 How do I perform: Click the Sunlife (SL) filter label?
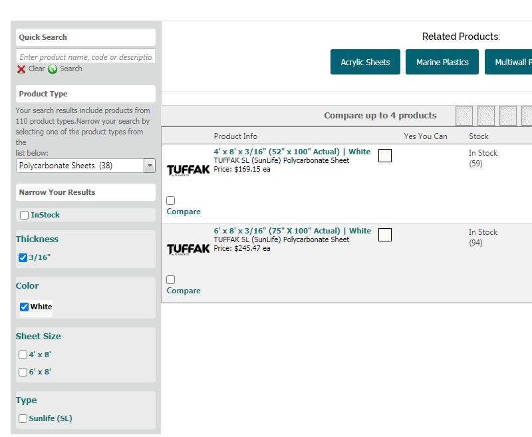51,418
